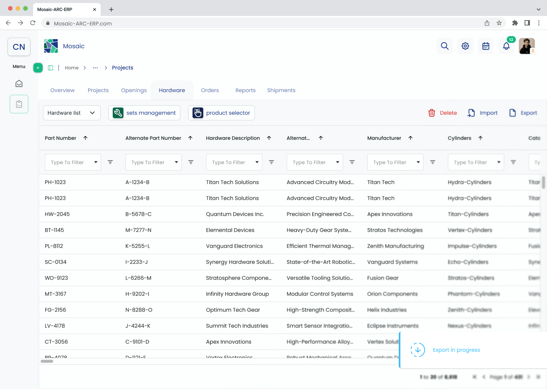Click the Delete button
Image resolution: width=547 pixels, height=389 pixels.
443,113
